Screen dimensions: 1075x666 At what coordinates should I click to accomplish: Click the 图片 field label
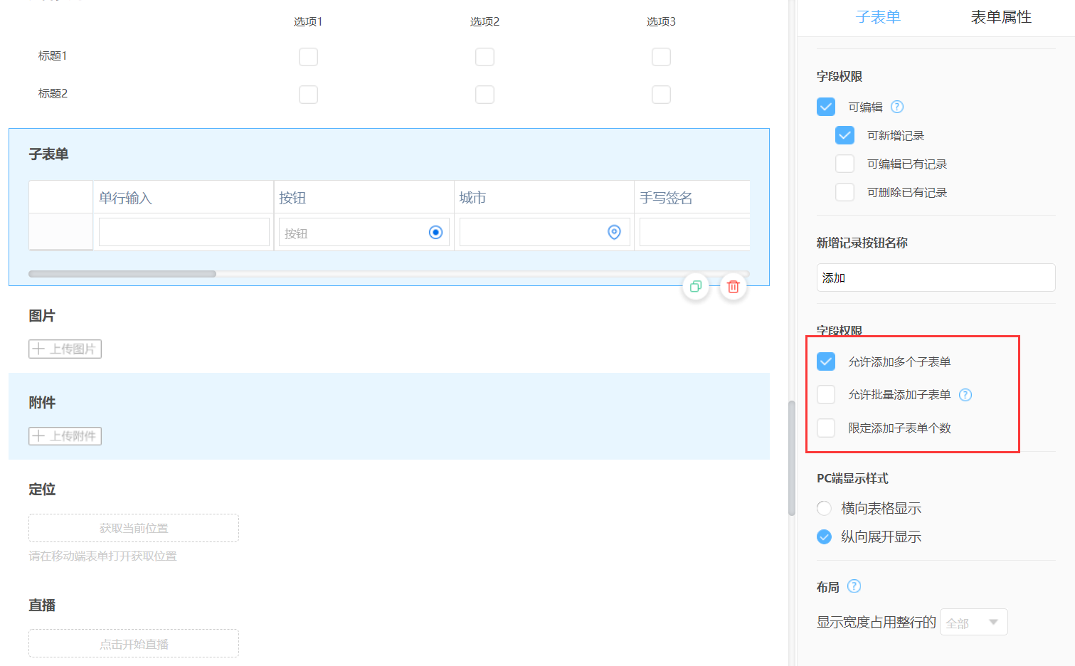pos(42,316)
